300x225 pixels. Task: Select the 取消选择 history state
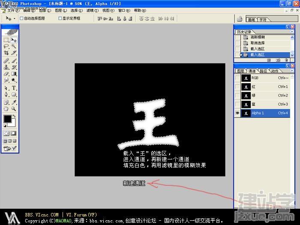(x=265, y=43)
